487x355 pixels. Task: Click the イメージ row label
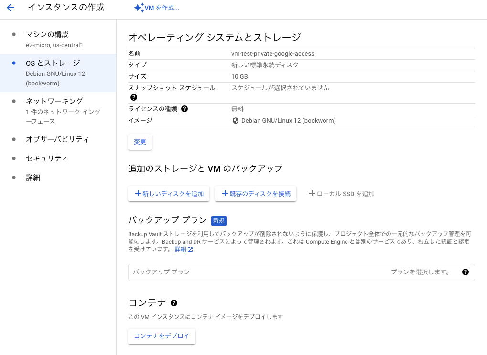(x=141, y=120)
